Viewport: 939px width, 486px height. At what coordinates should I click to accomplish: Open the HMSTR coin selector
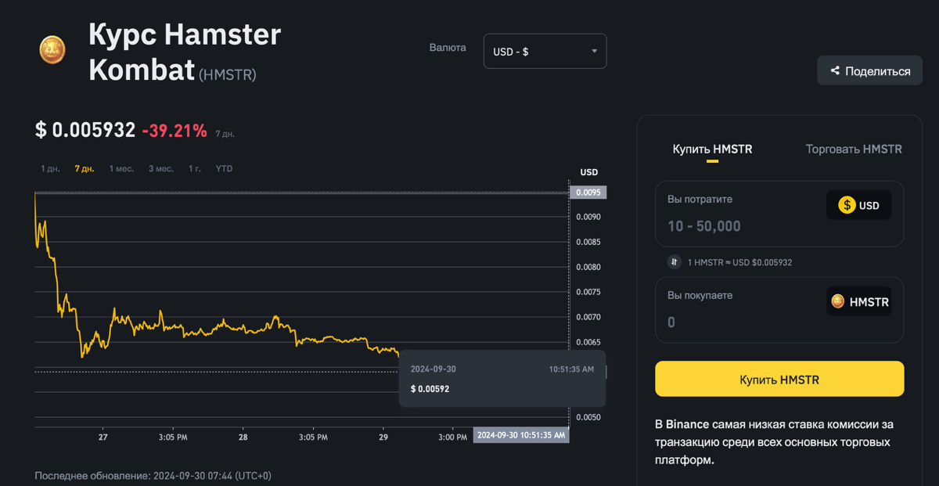858,301
